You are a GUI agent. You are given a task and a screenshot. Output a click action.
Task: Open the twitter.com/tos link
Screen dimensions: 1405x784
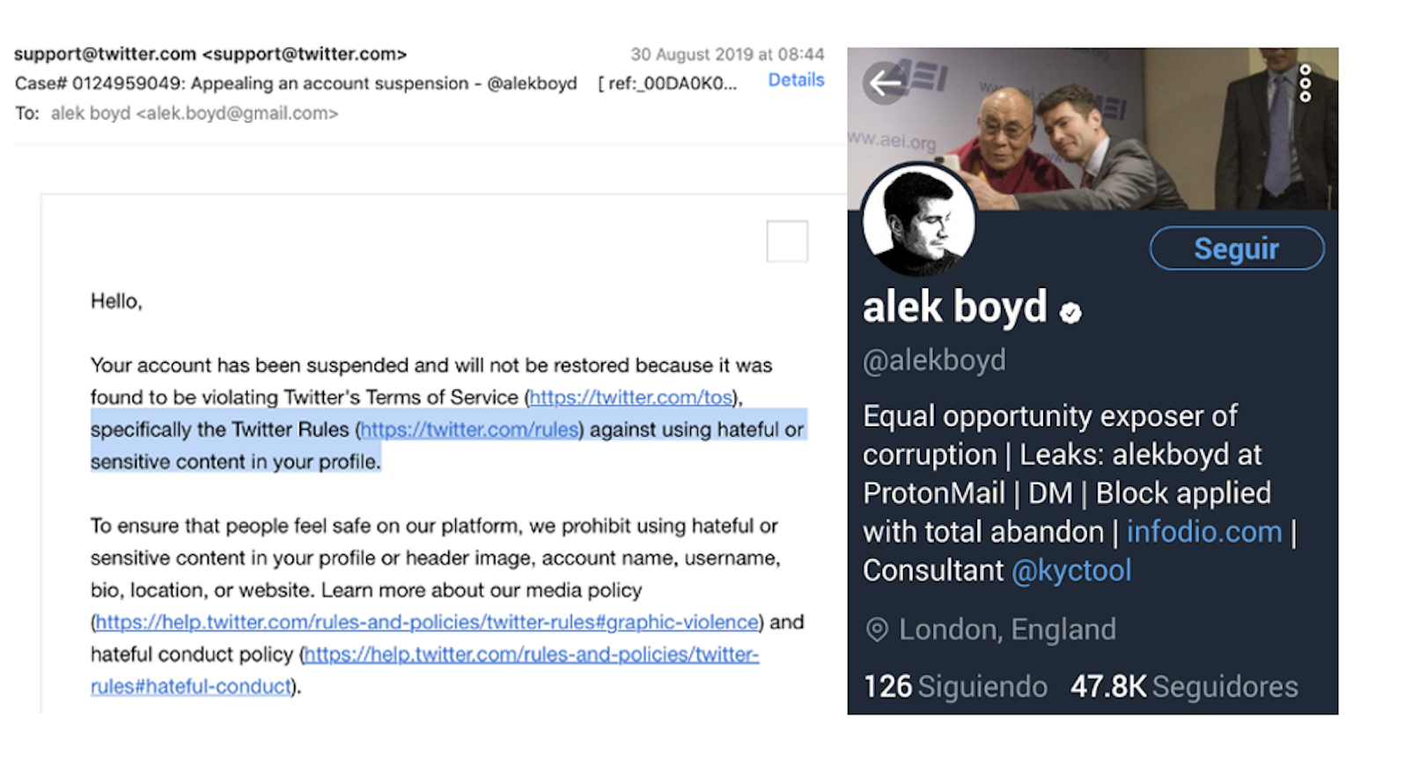631,397
